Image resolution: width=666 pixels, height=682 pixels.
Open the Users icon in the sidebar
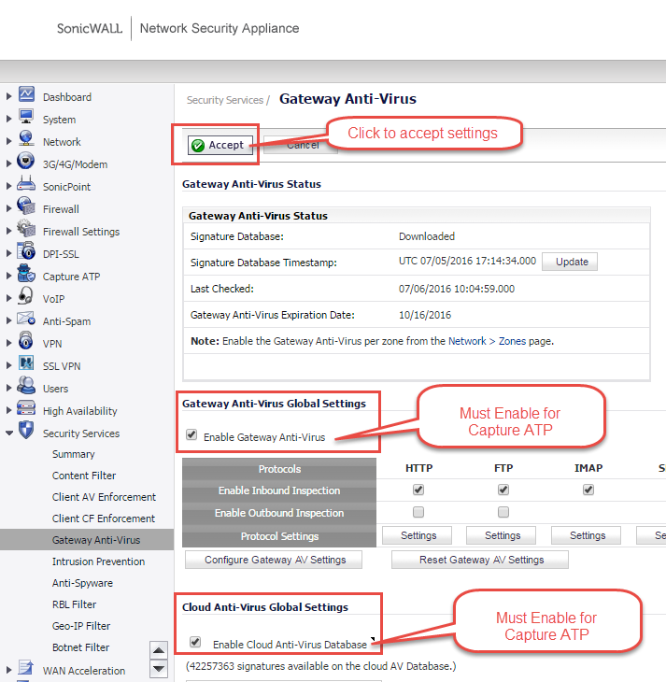tap(26, 388)
